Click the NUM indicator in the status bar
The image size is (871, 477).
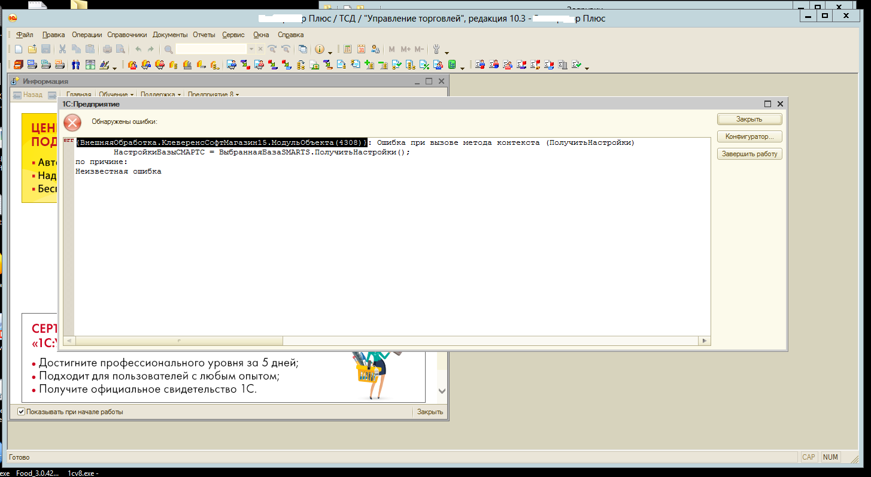coord(830,457)
